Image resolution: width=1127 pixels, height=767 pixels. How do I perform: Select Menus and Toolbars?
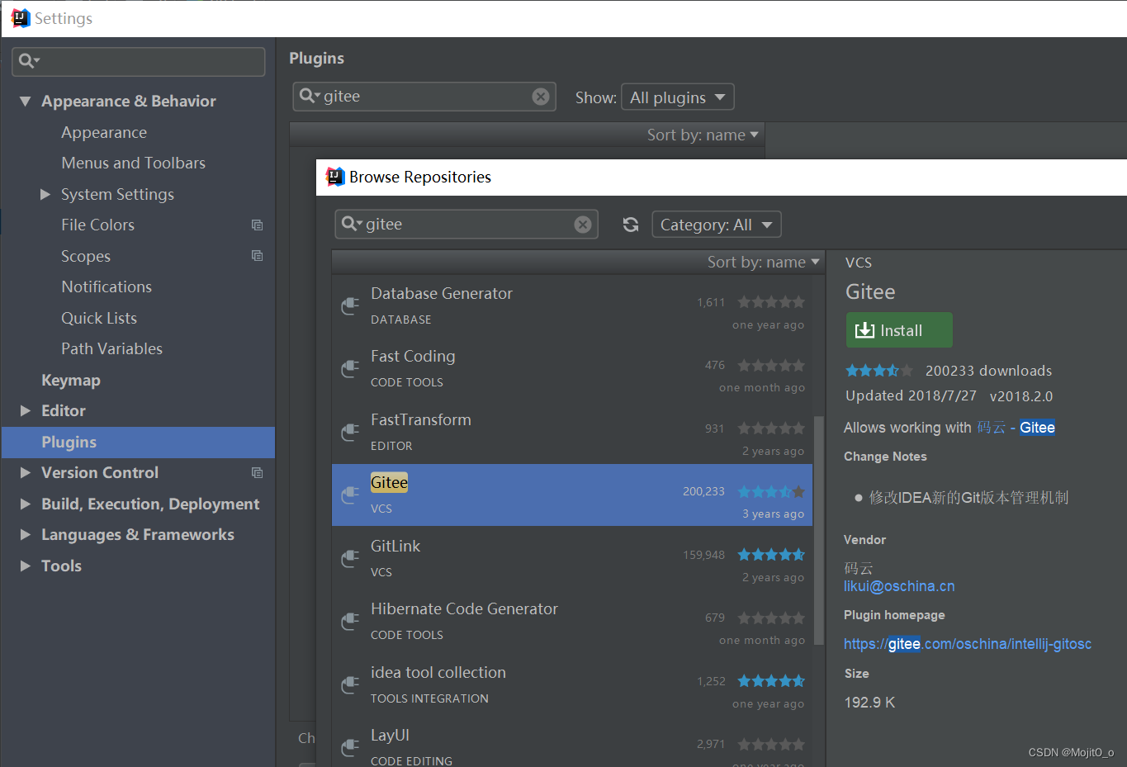tap(133, 163)
